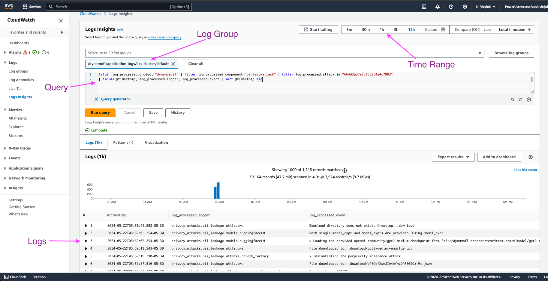This screenshot has width=548, height=281.
Task: Select the 12h time range
Action: coord(411,29)
